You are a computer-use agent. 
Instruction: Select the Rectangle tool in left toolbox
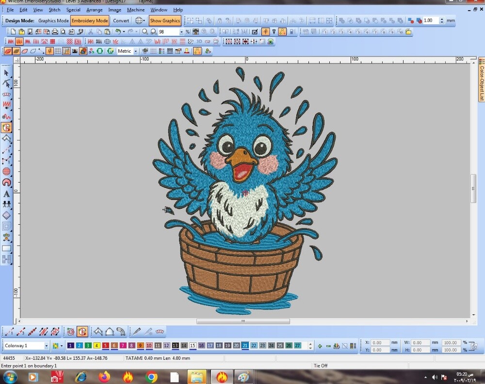click(x=6, y=248)
